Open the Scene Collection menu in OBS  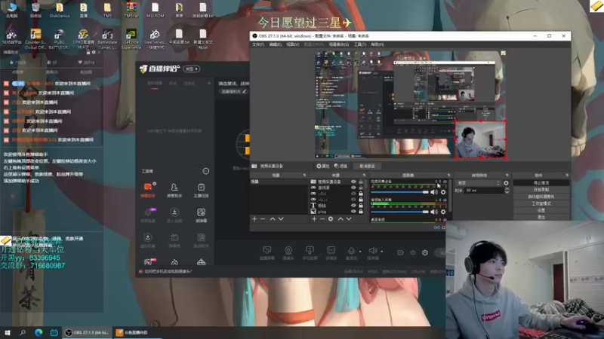point(338,44)
